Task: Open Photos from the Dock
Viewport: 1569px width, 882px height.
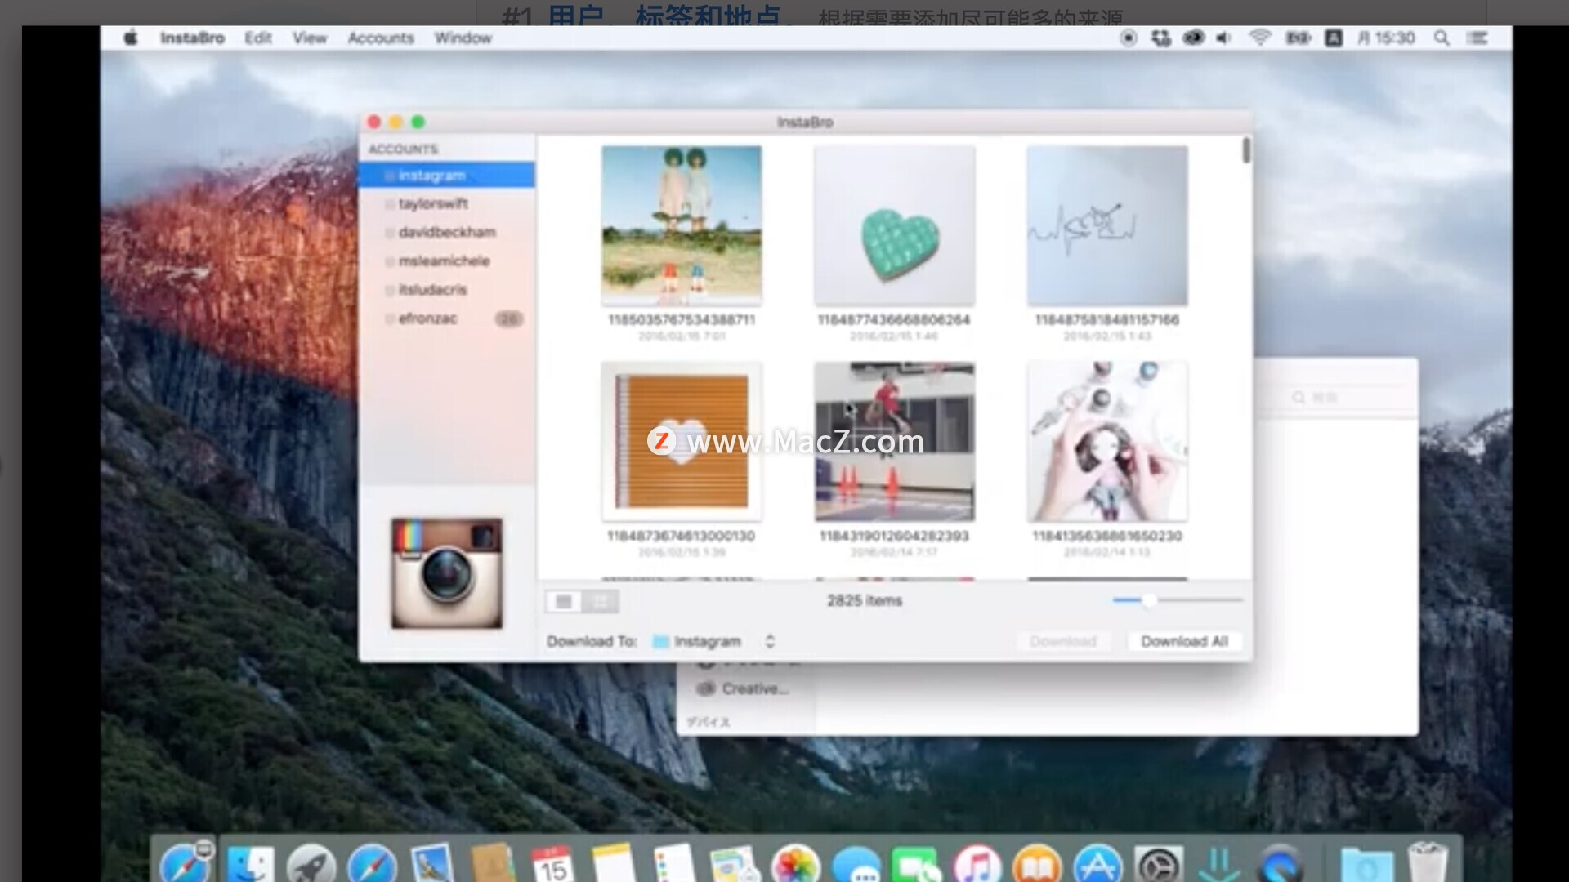Action: pos(795,866)
